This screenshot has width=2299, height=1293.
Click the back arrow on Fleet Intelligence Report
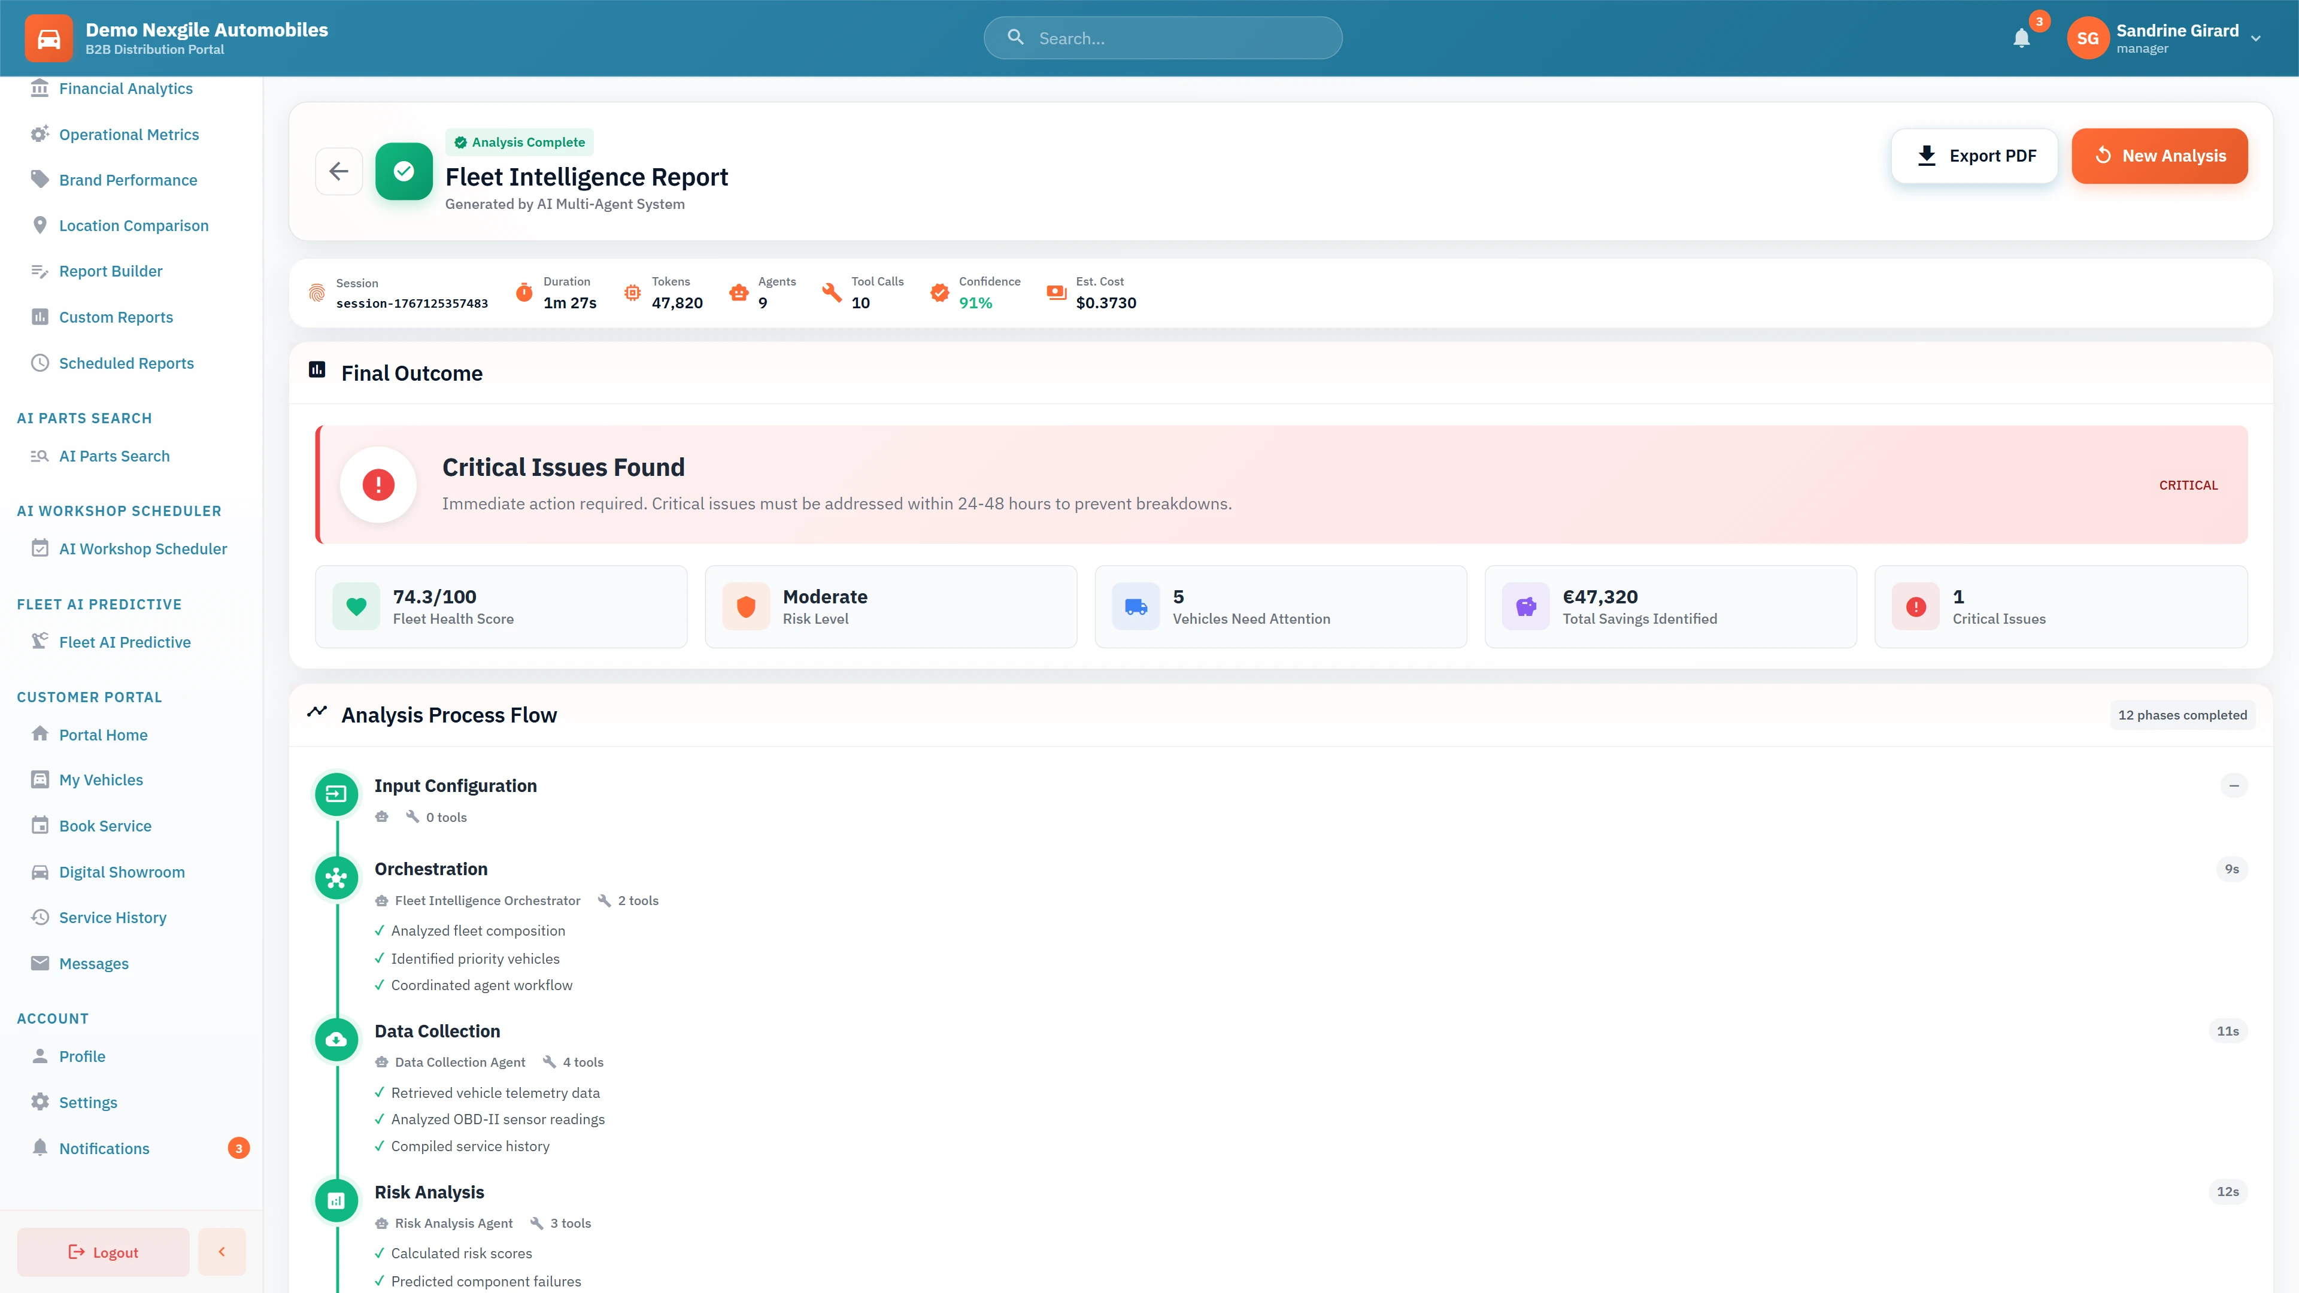click(339, 171)
